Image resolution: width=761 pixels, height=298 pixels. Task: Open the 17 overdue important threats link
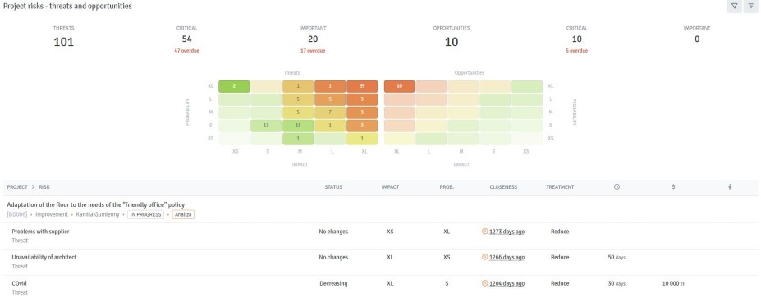313,50
